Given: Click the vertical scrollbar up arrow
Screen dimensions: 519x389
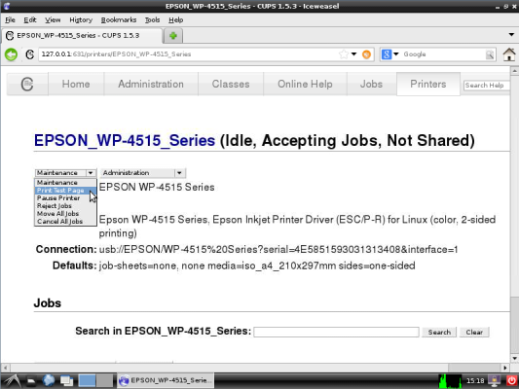Looking at the screenshot, I should 514,71.
